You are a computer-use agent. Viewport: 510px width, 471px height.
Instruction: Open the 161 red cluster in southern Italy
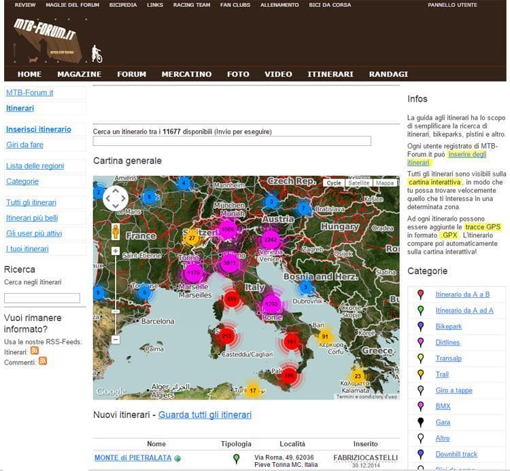292,341
